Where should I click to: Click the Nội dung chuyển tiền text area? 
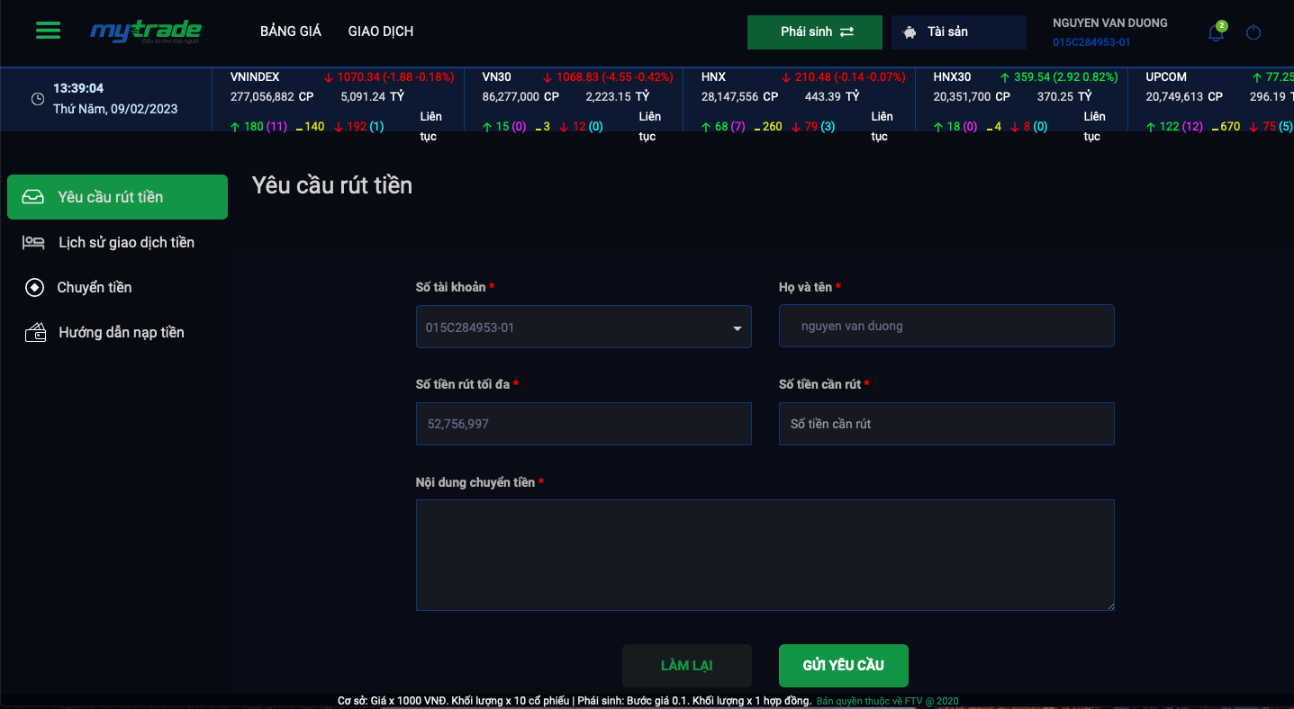click(765, 555)
